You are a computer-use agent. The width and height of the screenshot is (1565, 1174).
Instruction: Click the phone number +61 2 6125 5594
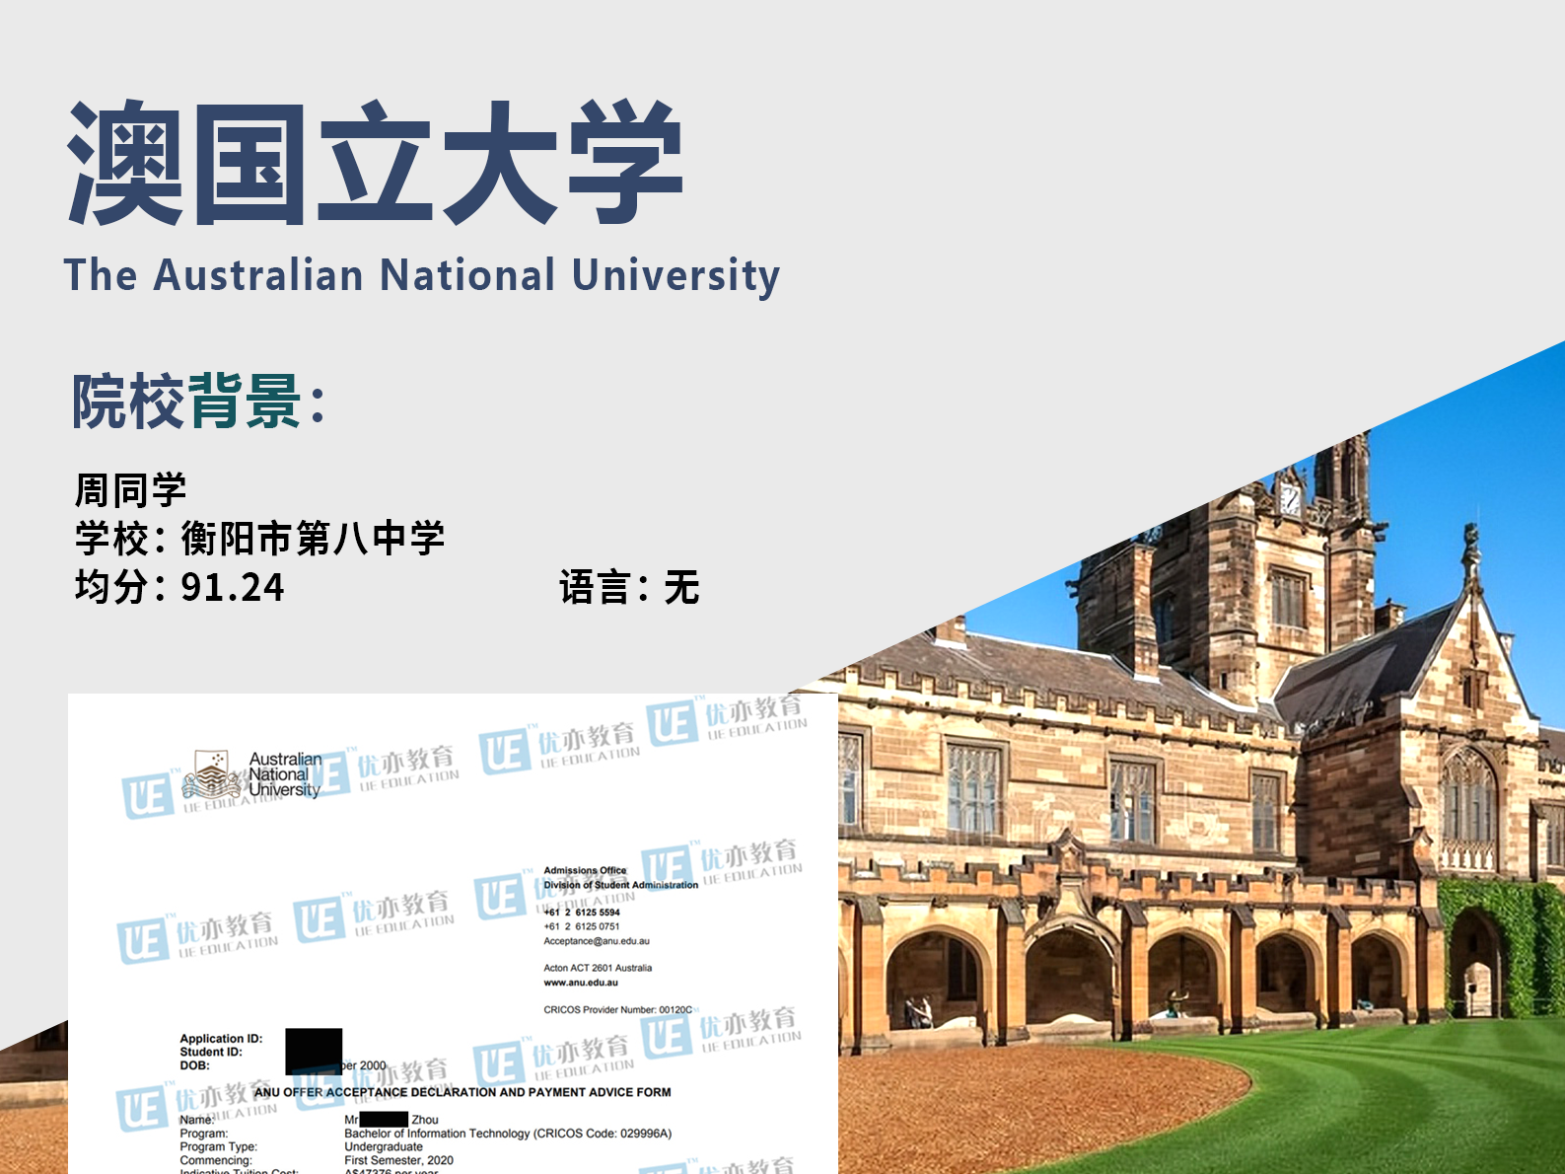tap(582, 913)
